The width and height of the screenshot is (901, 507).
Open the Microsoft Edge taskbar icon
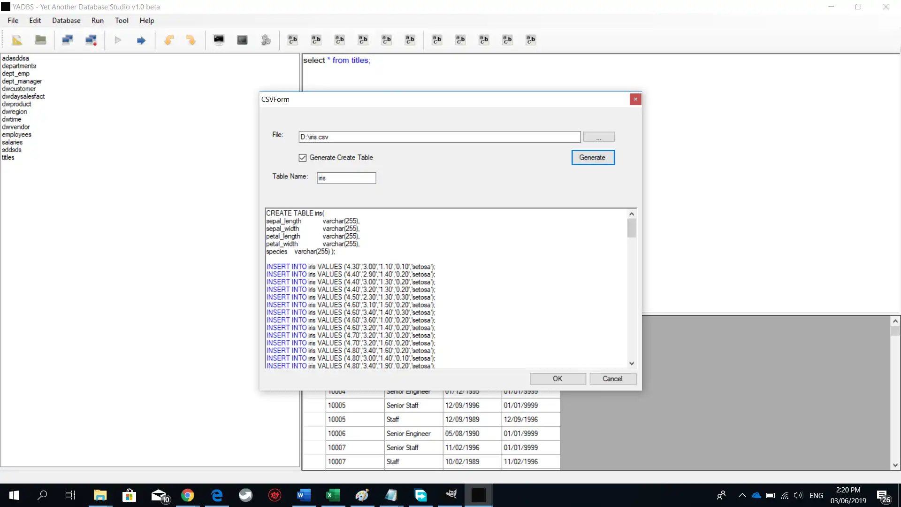pos(217,495)
